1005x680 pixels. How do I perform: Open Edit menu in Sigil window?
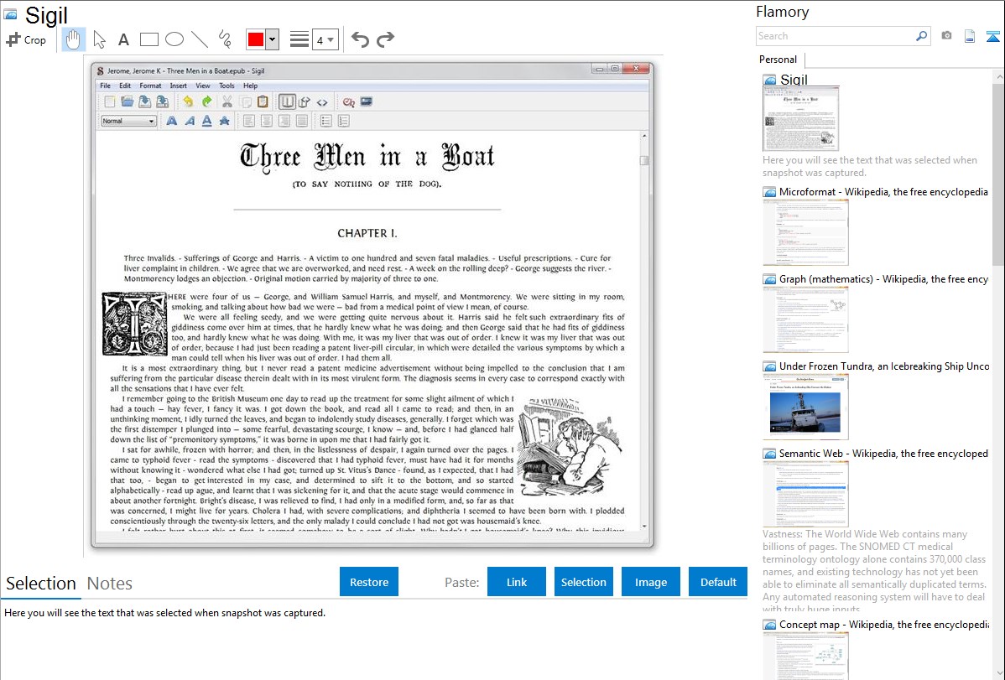point(125,86)
